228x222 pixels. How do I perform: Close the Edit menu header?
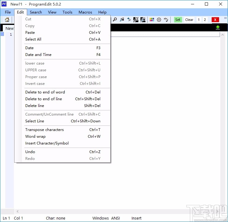point(20,12)
